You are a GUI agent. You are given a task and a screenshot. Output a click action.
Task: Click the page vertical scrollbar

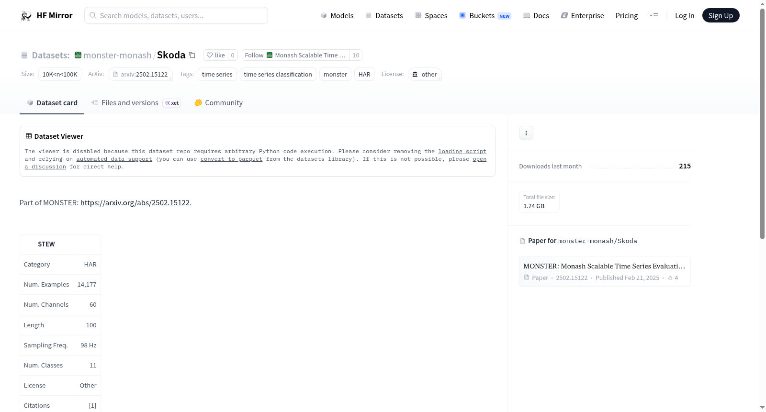763,123
